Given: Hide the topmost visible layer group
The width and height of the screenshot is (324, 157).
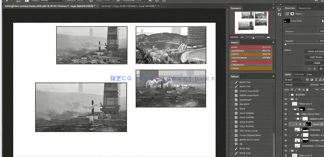Looking at the screenshot, I should click(x=285, y=99).
